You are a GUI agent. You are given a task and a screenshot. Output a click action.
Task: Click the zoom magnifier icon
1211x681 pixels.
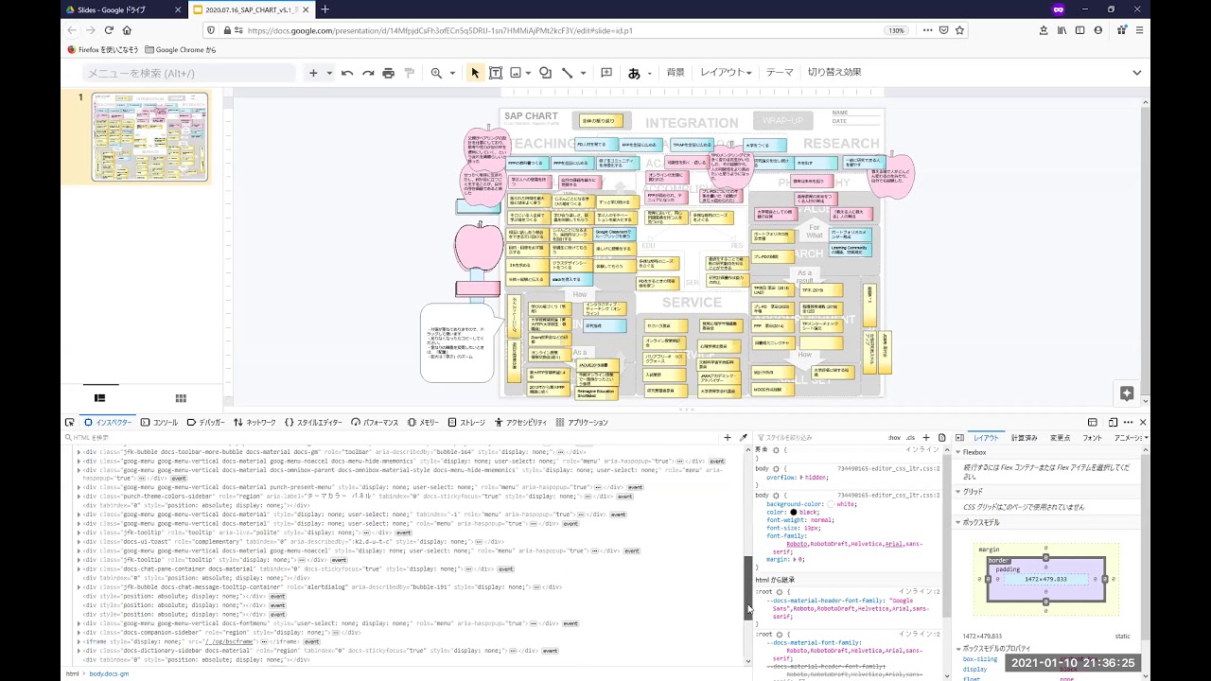tap(436, 73)
